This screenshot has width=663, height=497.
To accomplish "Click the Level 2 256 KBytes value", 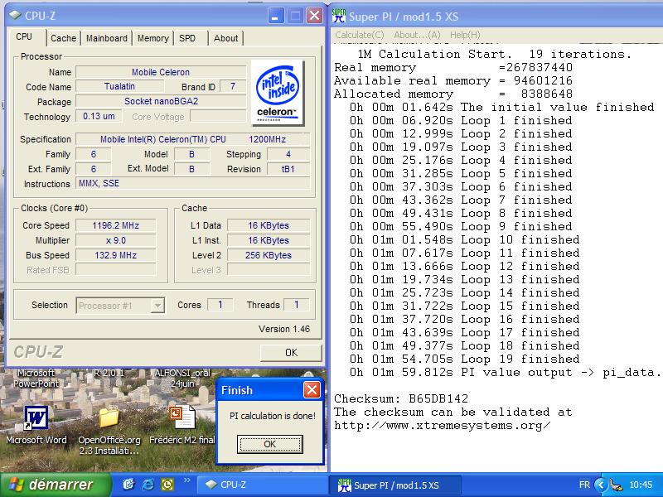I will click(269, 255).
